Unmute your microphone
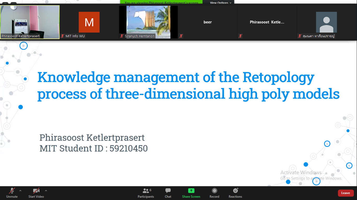Viewport: 357px width, 200px height. pyautogui.click(x=12, y=193)
